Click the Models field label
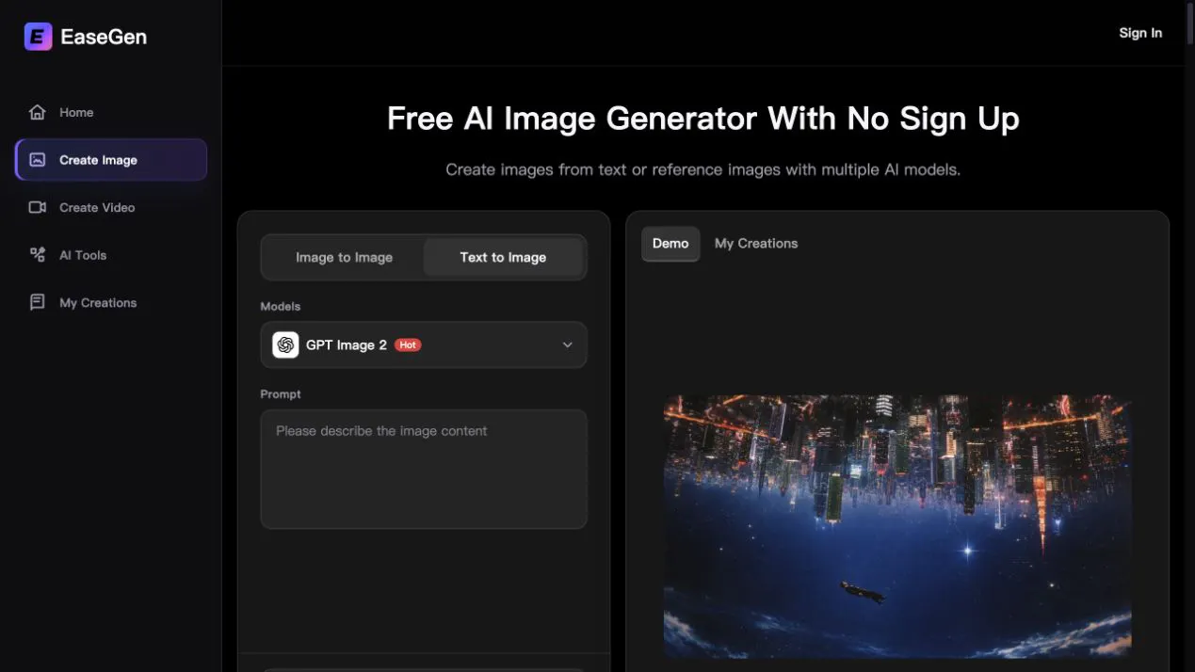This screenshot has height=672, width=1195. pos(281,307)
